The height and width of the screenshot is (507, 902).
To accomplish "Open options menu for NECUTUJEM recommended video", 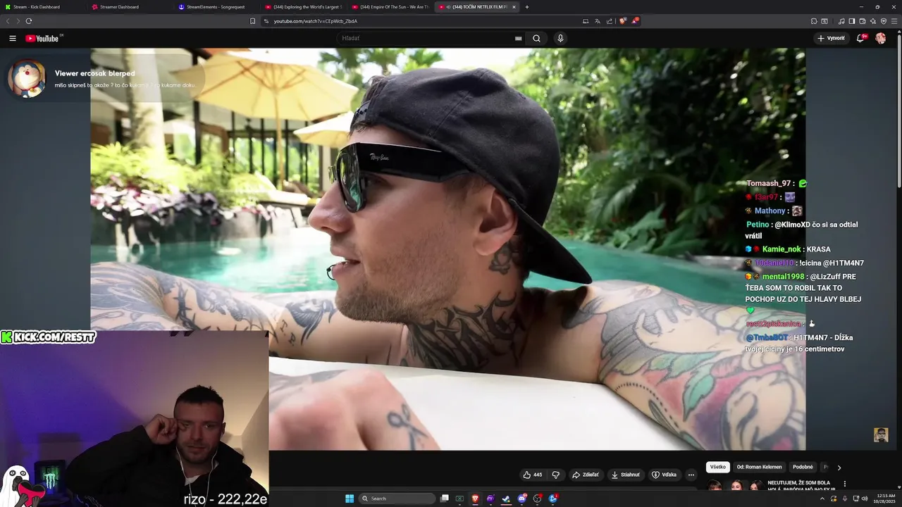I will click(844, 484).
